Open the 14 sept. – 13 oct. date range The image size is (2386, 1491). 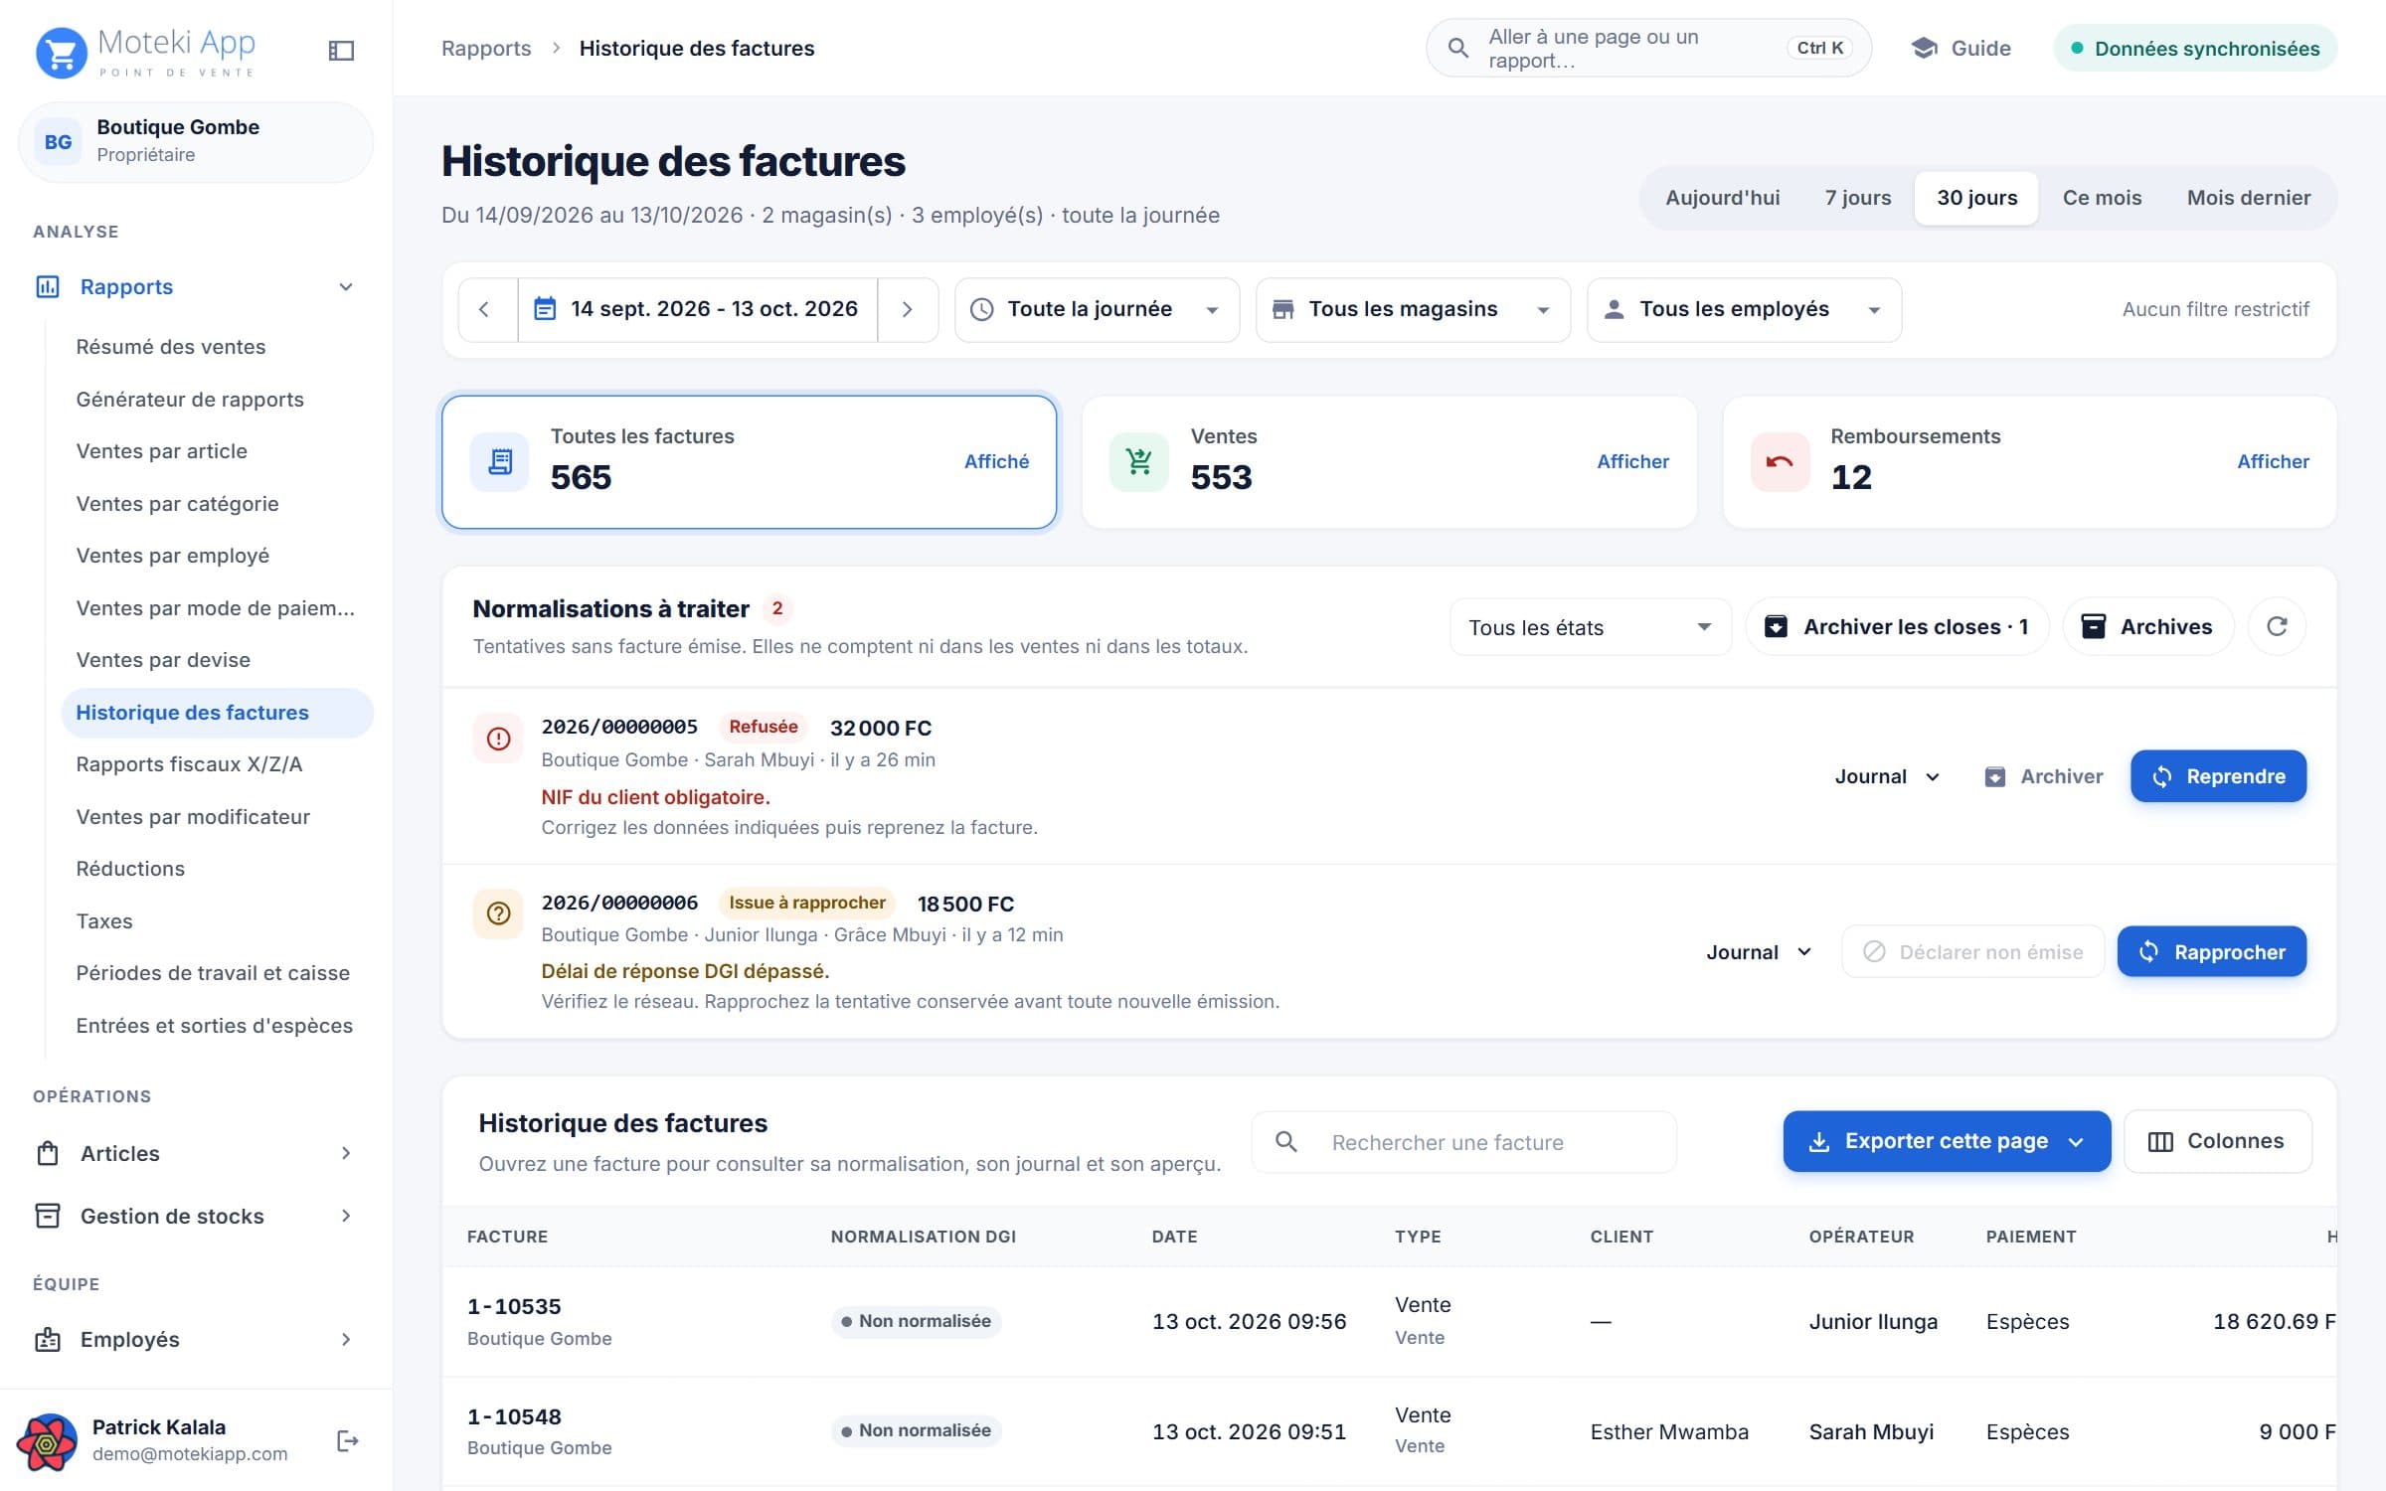tap(698, 309)
